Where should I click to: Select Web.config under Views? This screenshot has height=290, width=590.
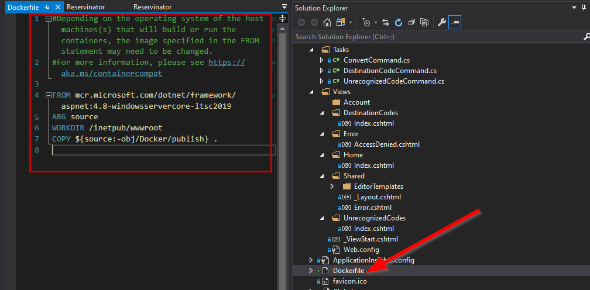coord(361,250)
